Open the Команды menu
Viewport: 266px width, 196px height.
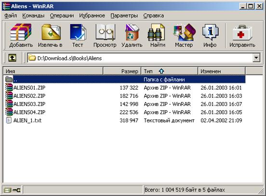(33, 15)
